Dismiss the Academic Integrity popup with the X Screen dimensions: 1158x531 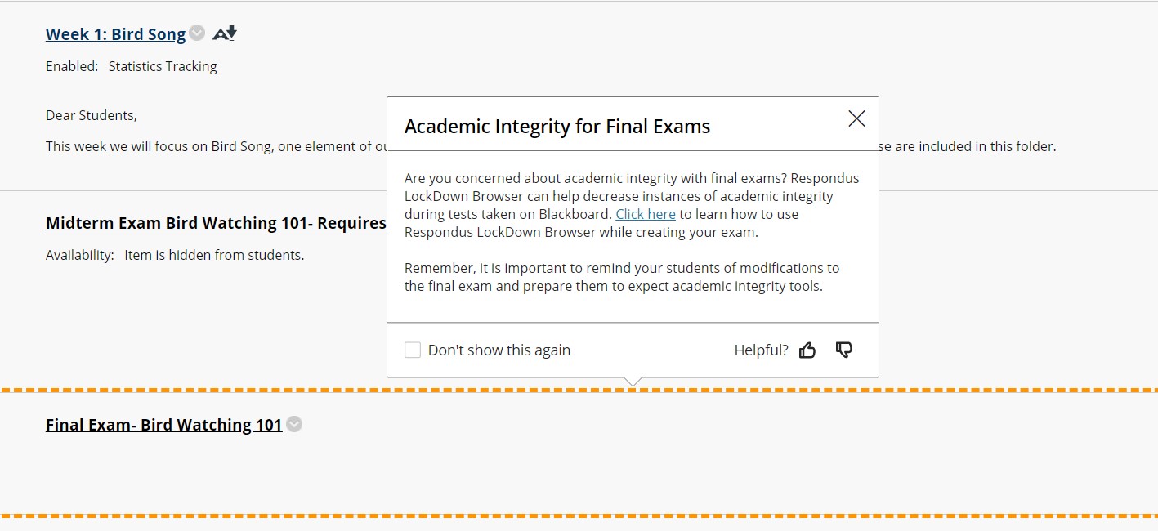(x=856, y=118)
